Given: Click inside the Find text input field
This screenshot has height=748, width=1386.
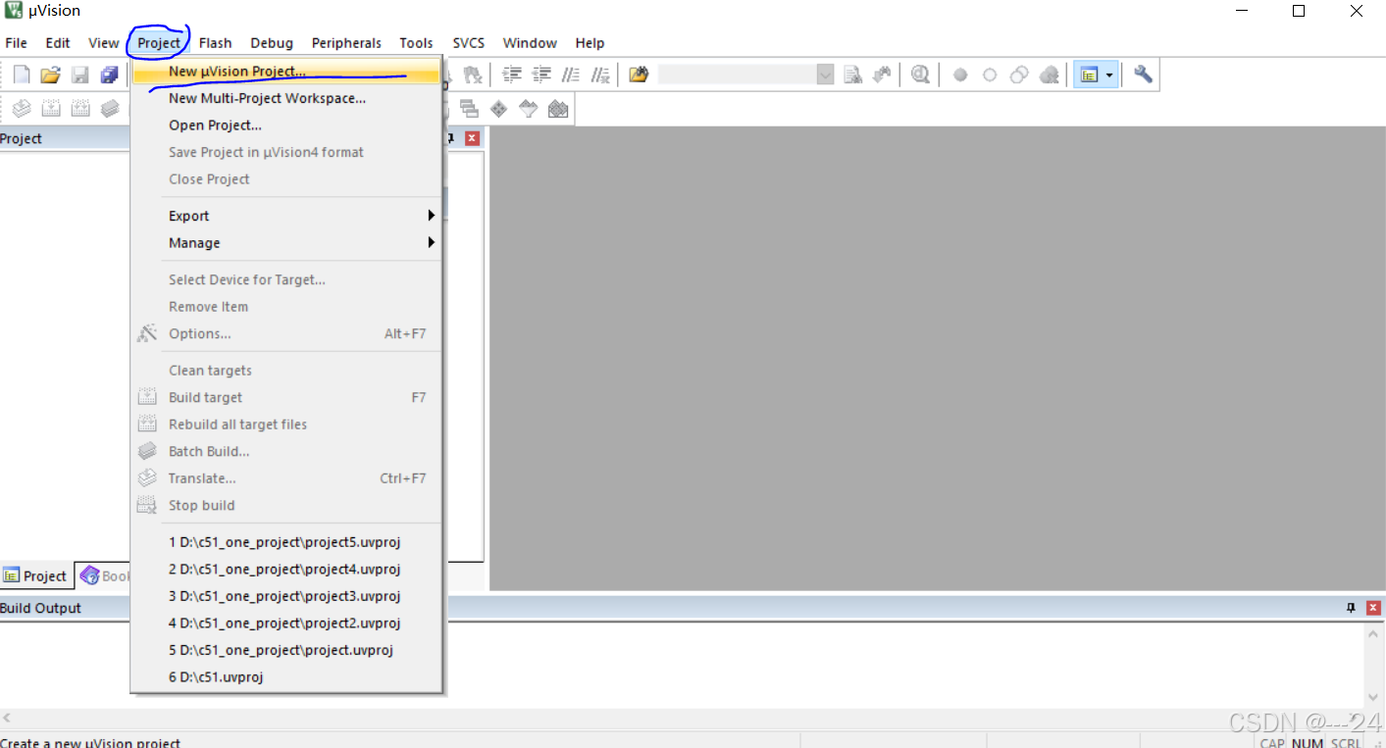Looking at the screenshot, I should click(x=737, y=75).
